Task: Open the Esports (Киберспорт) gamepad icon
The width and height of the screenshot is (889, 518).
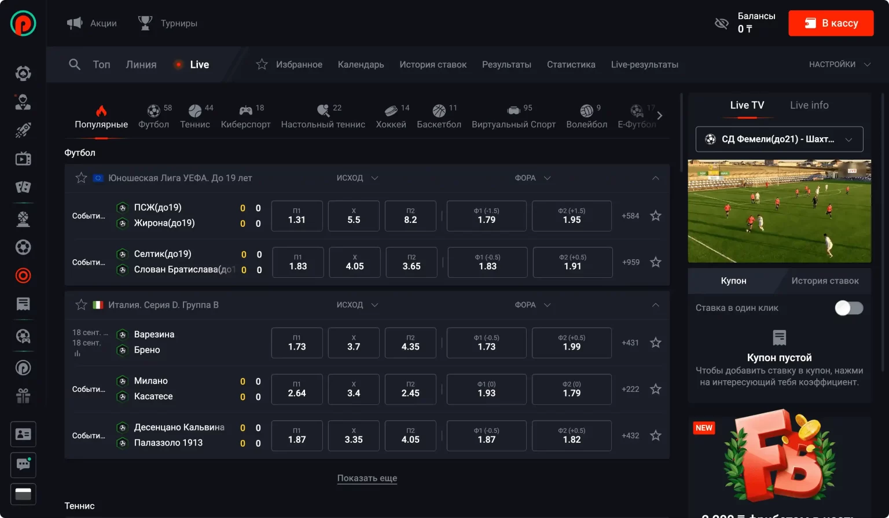Action: 246,111
